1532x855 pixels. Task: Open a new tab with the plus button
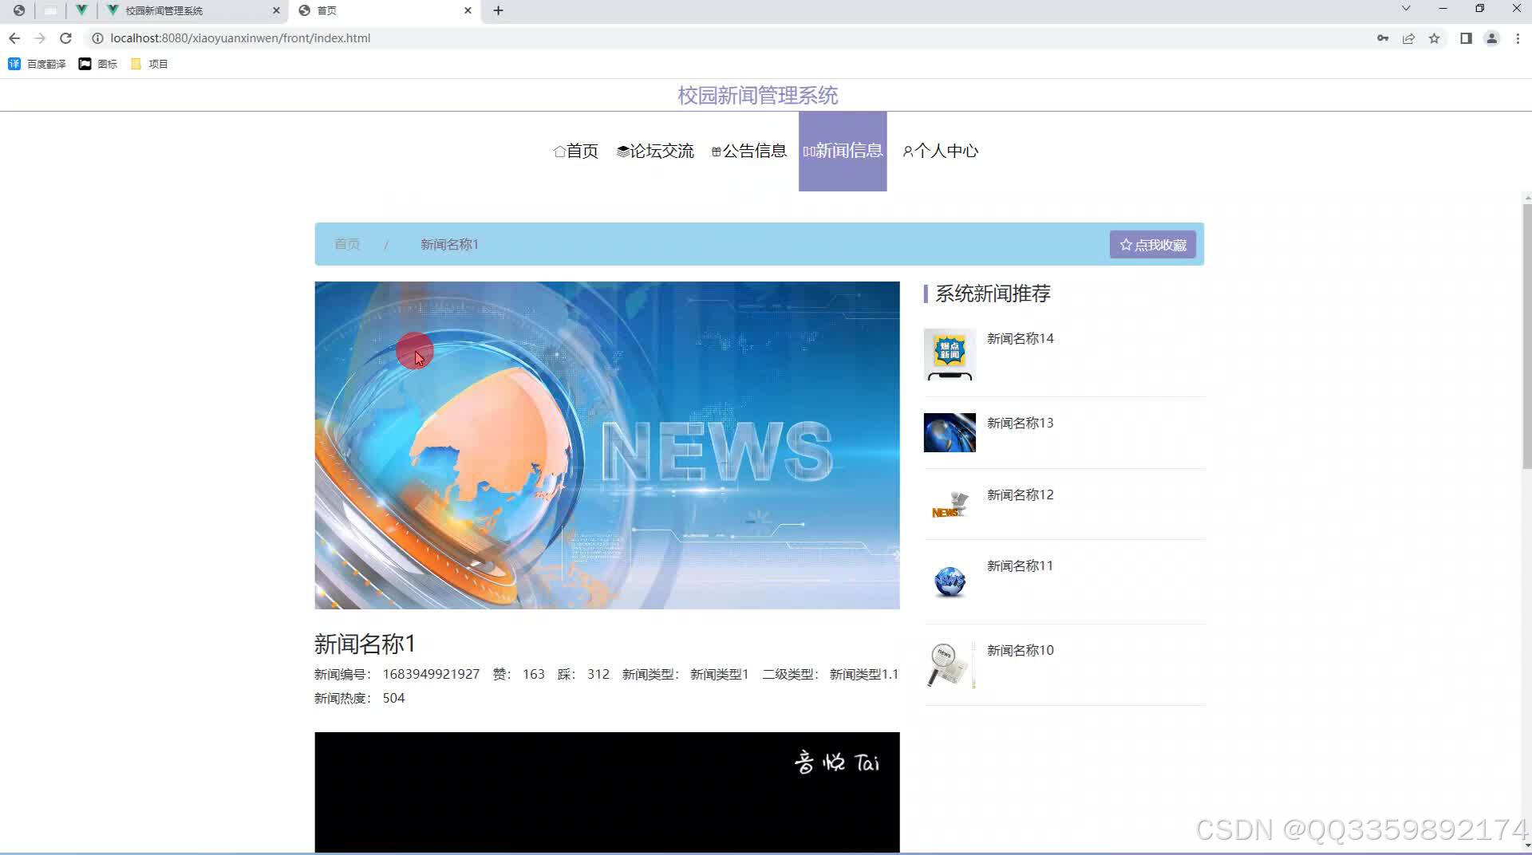(x=498, y=10)
